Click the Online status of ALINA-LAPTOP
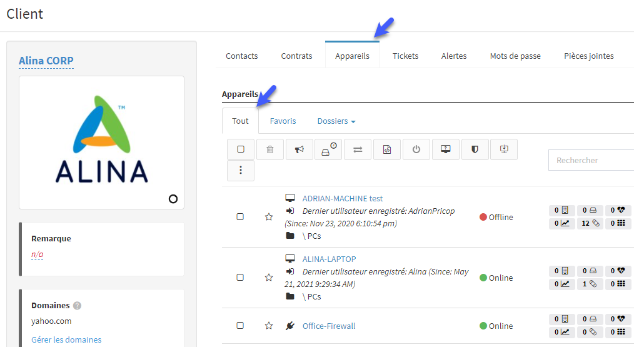 (496, 278)
